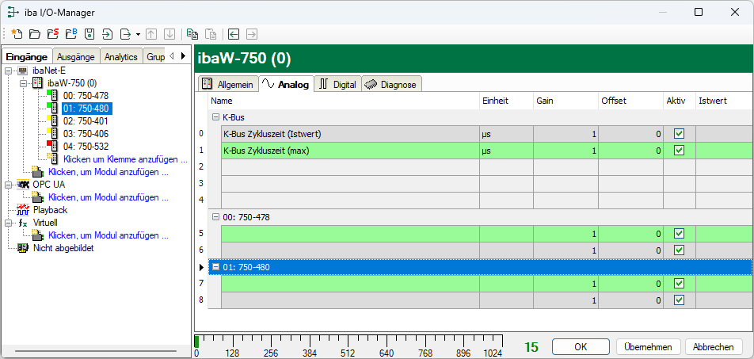Image resolution: width=754 pixels, height=359 pixels.
Task: Collapse the 00: 750-478 group in table
Action: pyautogui.click(x=216, y=217)
